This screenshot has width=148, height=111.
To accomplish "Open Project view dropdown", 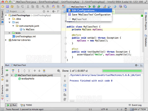I will click(x=15, y=12).
